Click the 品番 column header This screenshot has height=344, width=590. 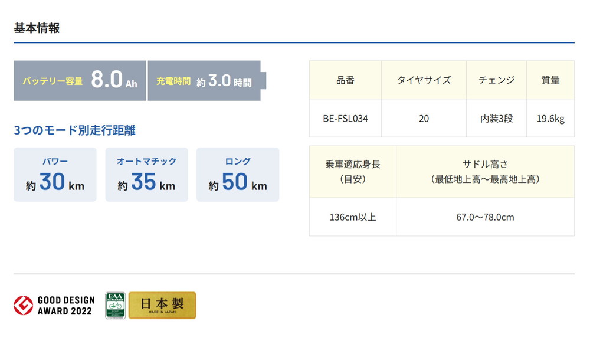(x=345, y=80)
